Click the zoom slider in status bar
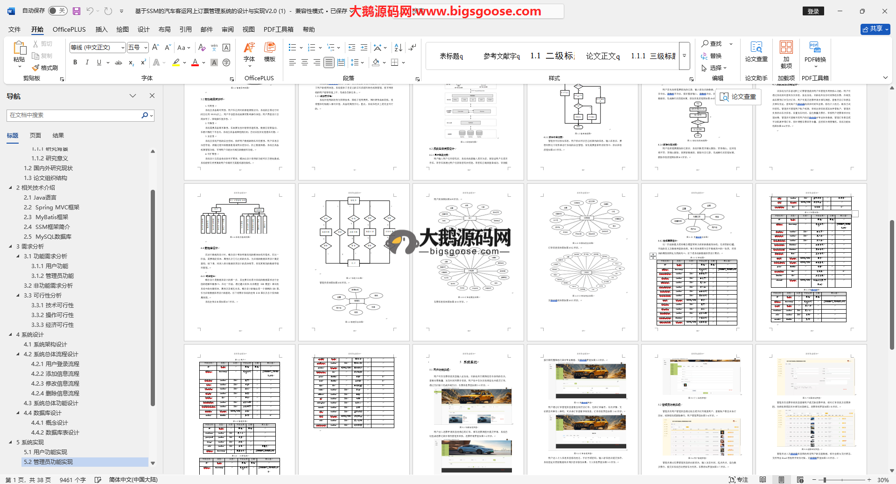The width and height of the screenshot is (896, 484). (825, 480)
